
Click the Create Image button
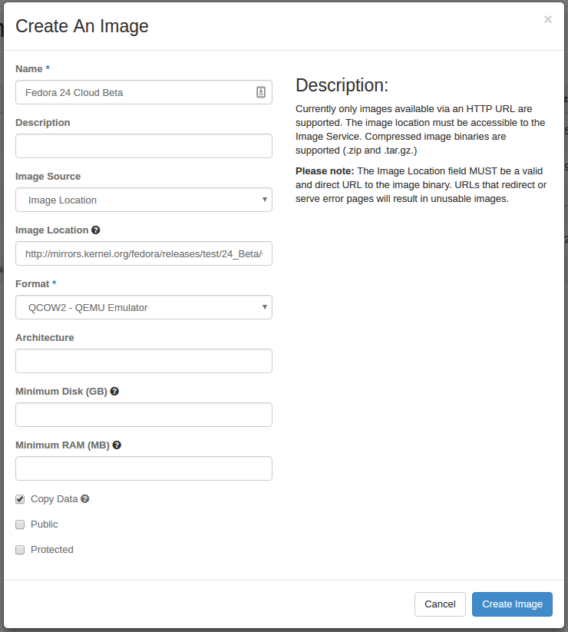(x=512, y=604)
